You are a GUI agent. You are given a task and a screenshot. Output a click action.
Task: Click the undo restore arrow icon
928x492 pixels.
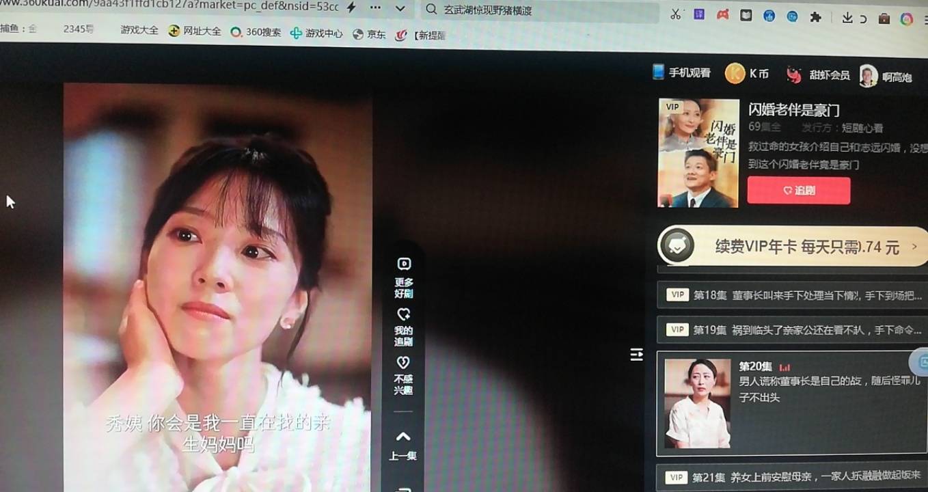coord(863,19)
